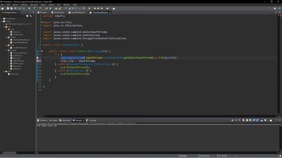Toggle Word Wrap in the Console

[250, 120]
